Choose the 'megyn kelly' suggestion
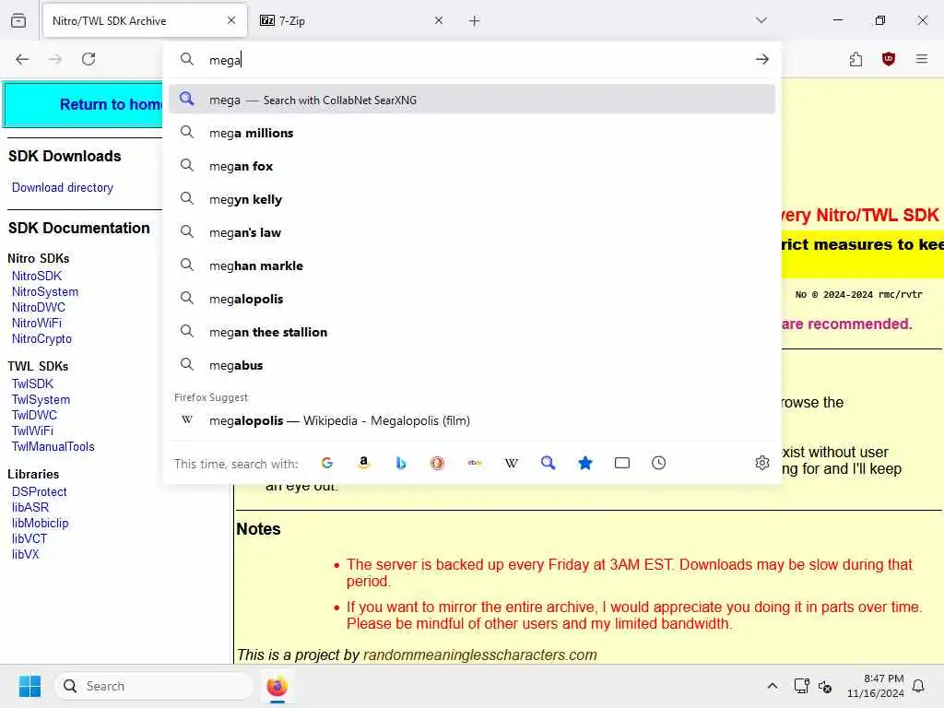Image resolution: width=944 pixels, height=708 pixels. (x=472, y=199)
